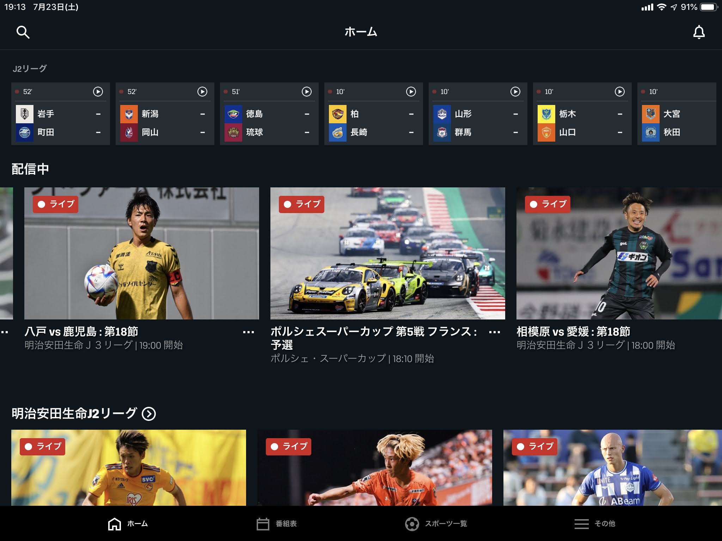This screenshot has height=541, width=722.
Task: Expand 明治安田生命J2リーグ section with arrow icon
Action: click(x=149, y=413)
